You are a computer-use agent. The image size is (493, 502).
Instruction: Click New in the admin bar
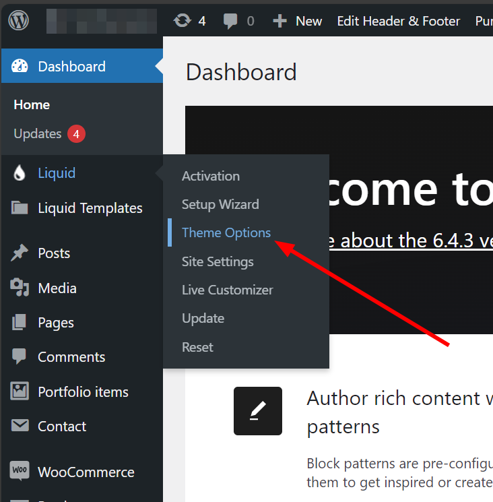pos(308,21)
